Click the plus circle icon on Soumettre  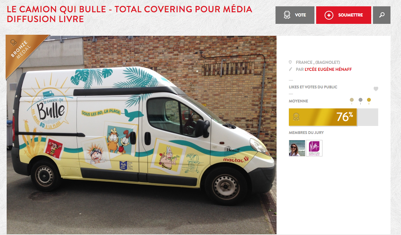[329, 15]
